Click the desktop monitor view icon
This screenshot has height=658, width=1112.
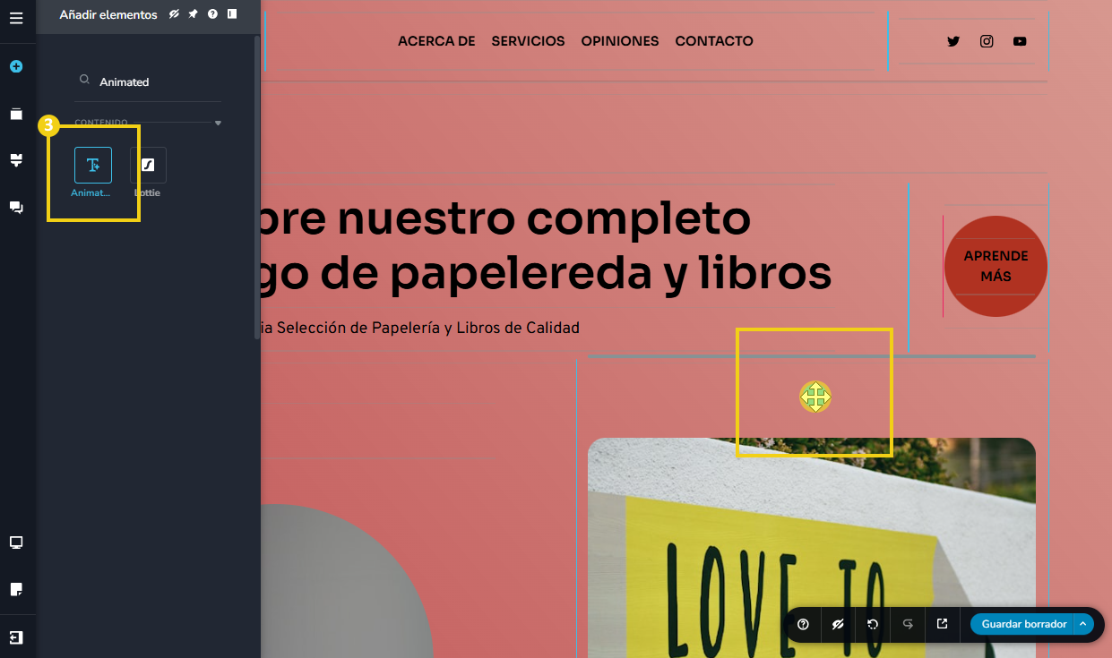tap(16, 543)
